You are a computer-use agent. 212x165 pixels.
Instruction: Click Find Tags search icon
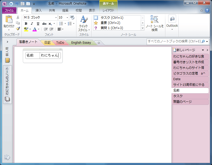click(x=155, y=23)
